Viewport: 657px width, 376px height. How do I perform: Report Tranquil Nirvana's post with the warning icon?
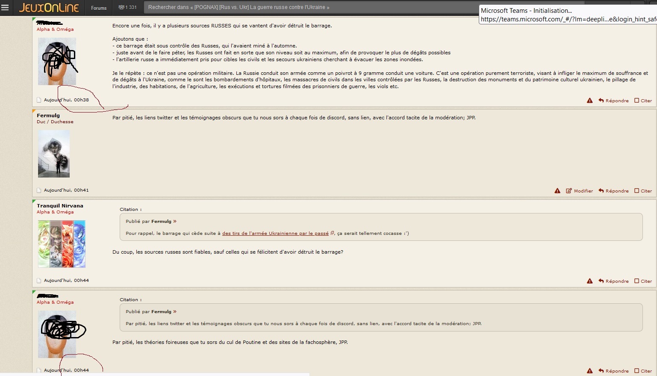[589, 281]
